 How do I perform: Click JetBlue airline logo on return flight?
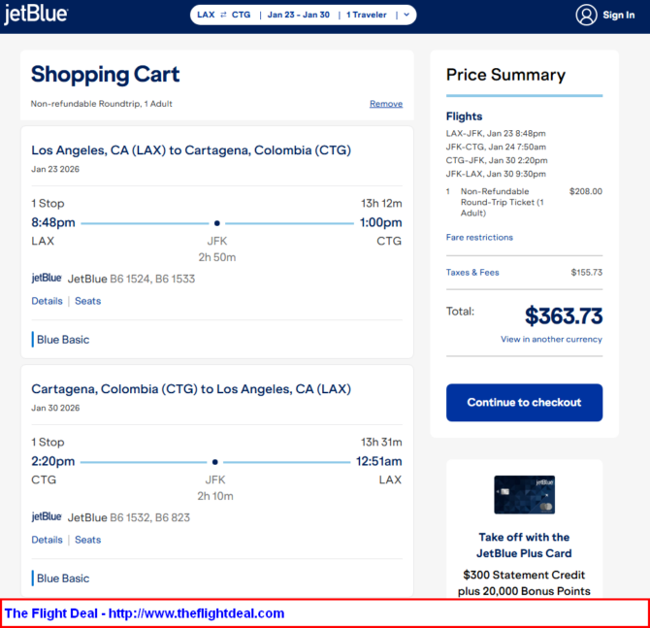pos(47,517)
